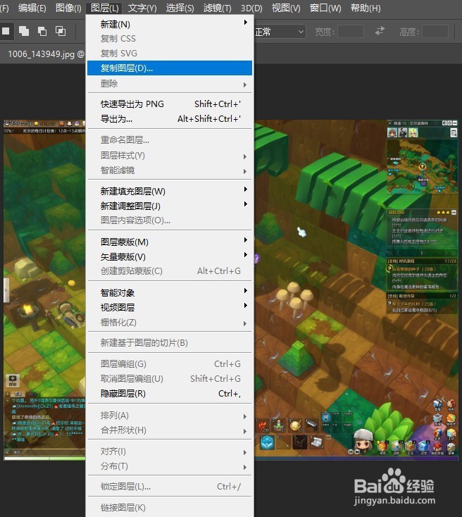Open the 帮助(H) menu
462x517 pixels.
366,8
